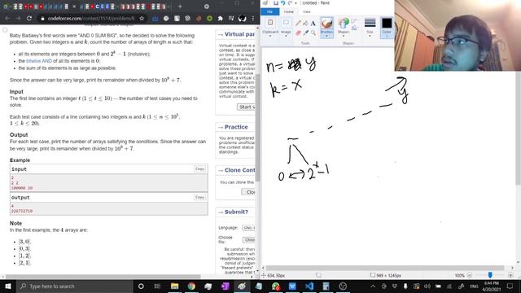This screenshot has height=293, width=521.
Task: Open Calculator from the taskbar
Action: point(326,286)
